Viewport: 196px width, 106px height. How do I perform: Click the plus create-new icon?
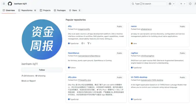(181, 4)
